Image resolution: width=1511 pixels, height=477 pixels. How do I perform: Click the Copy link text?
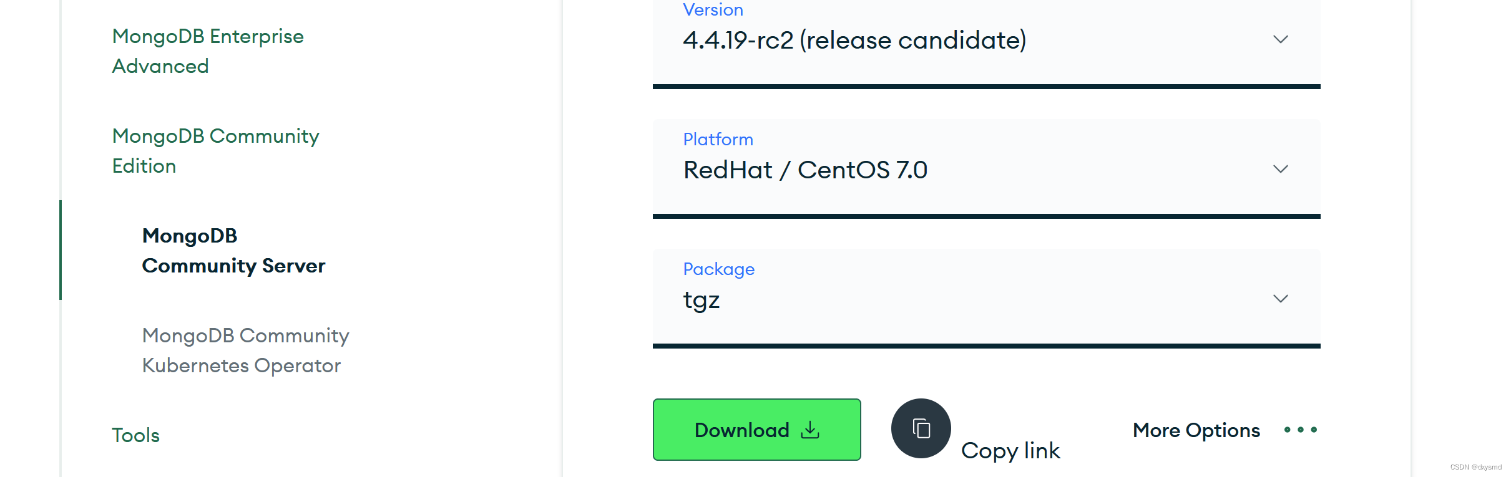[1010, 451]
